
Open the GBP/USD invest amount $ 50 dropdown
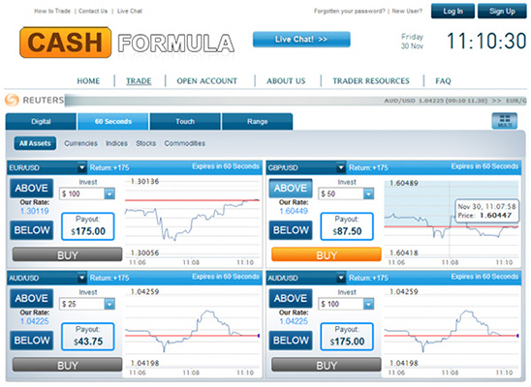click(x=368, y=193)
